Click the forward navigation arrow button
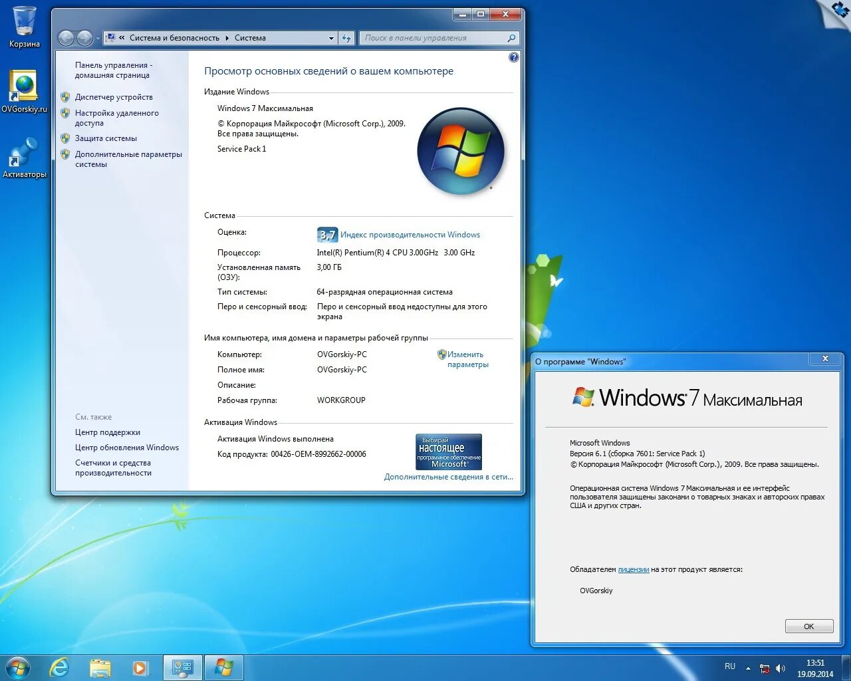Image resolution: width=851 pixels, height=681 pixels. (84, 38)
